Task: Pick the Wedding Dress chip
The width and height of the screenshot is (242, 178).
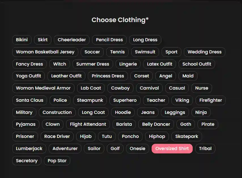Action: (x=204, y=52)
